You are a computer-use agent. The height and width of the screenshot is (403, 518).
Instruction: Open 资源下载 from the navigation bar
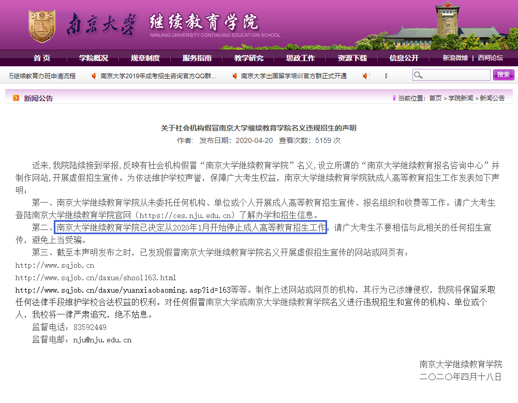tap(352, 58)
